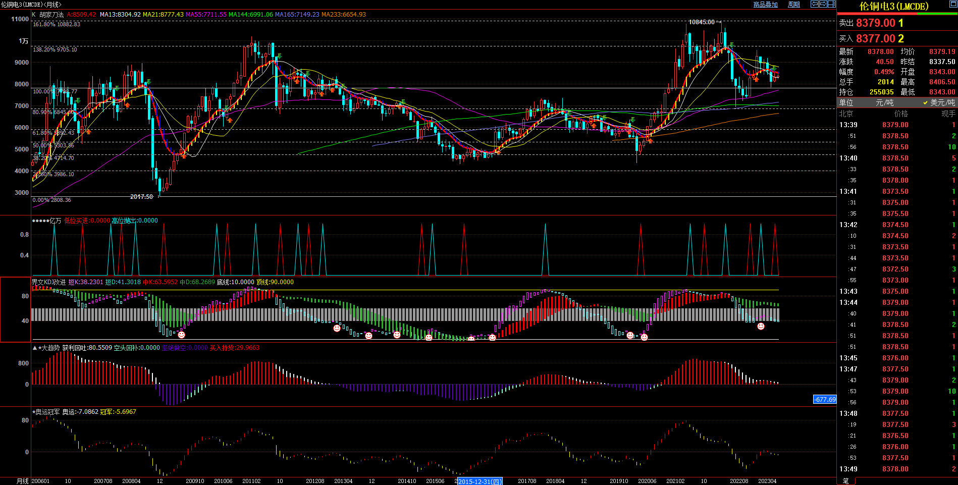This screenshot has height=485, width=958.
Task: Click the smiley face marker on KD indicator near 2023
Action: 761,327
